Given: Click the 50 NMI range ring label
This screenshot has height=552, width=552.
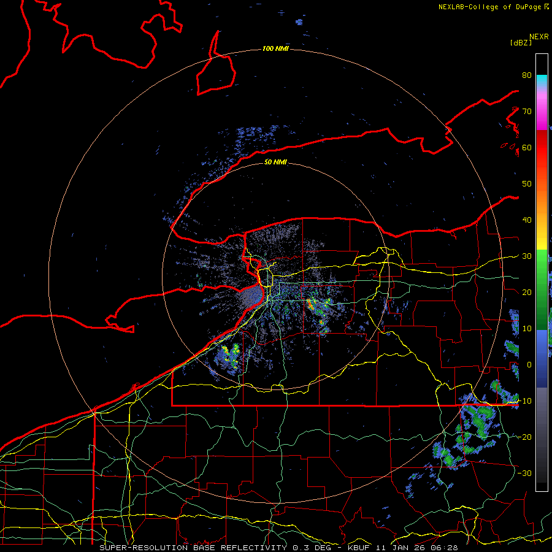Looking at the screenshot, I should (x=275, y=162).
